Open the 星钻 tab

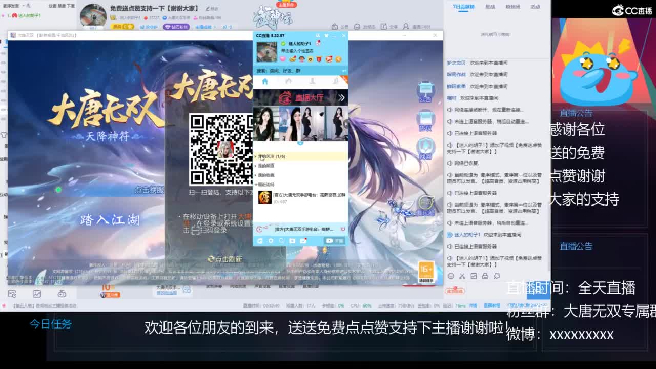(x=490, y=7)
